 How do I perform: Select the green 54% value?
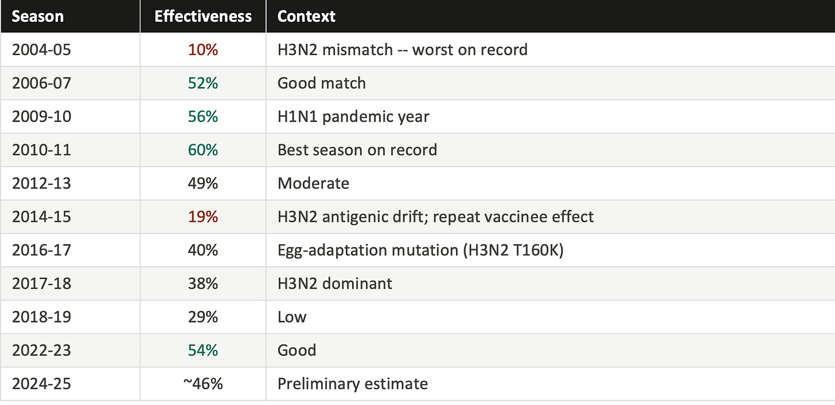[x=203, y=350]
